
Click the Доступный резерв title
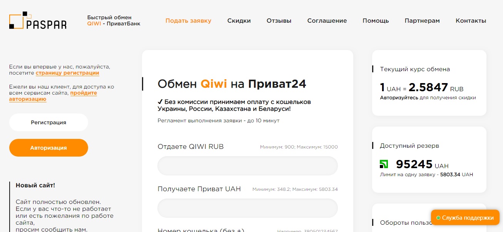[409, 146]
